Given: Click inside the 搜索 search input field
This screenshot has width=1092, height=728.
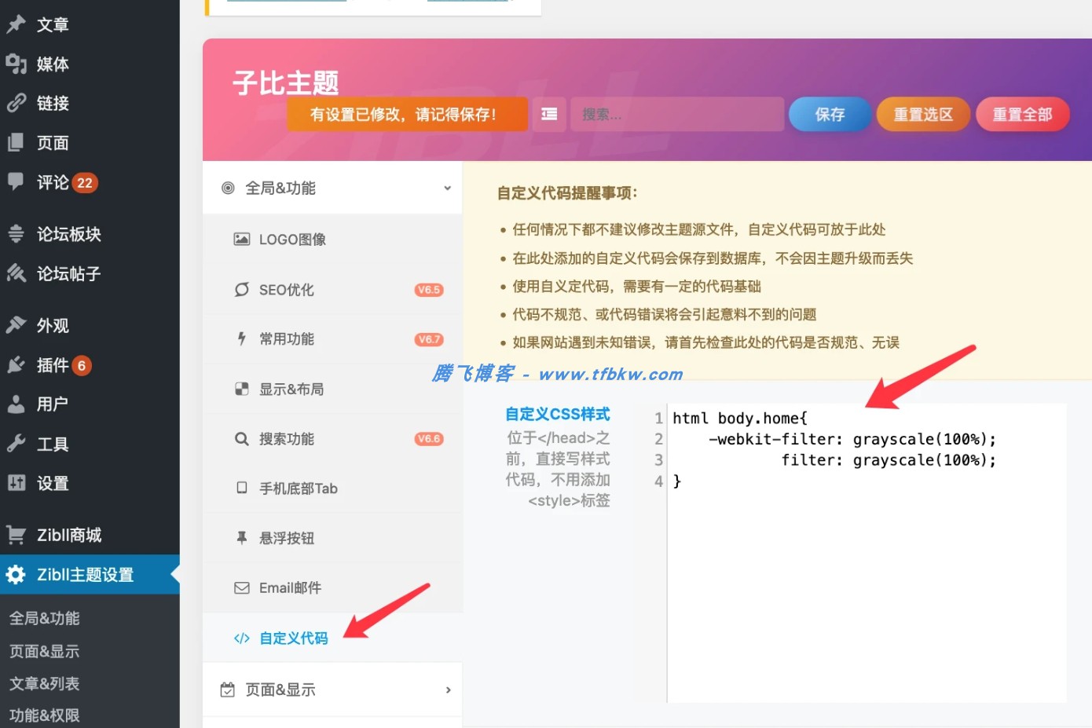Looking at the screenshot, I should 676,114.
